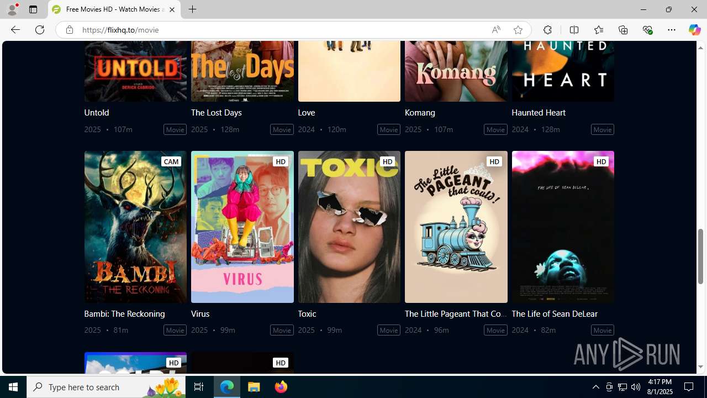Viewport: 707px width, 398px height.
Task: Select the Free Movies HD tab
Action: (114, 9)
